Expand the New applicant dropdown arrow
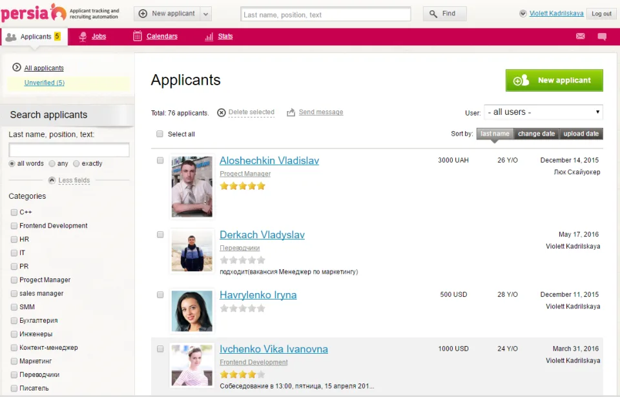The height and width of the screenshot is (397, 620). 205,14
